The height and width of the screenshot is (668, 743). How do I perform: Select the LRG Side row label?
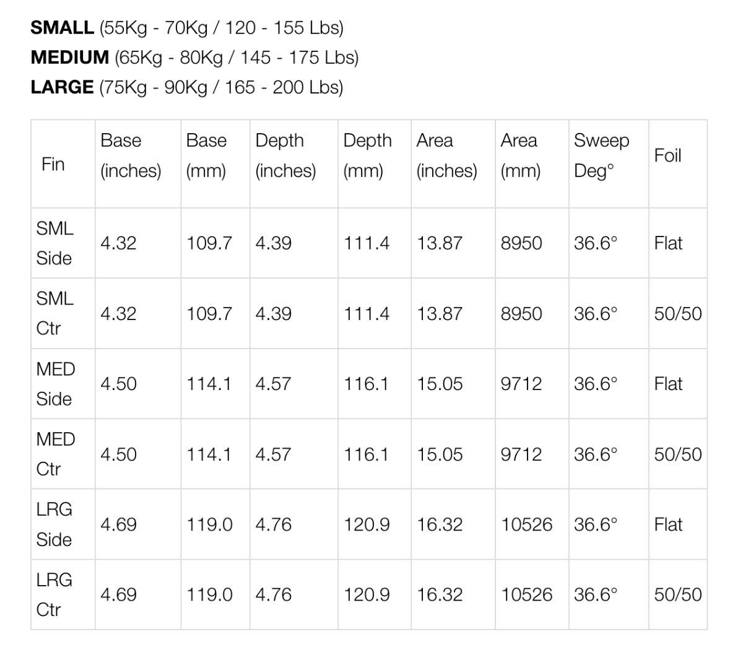[x=54, y=524]
